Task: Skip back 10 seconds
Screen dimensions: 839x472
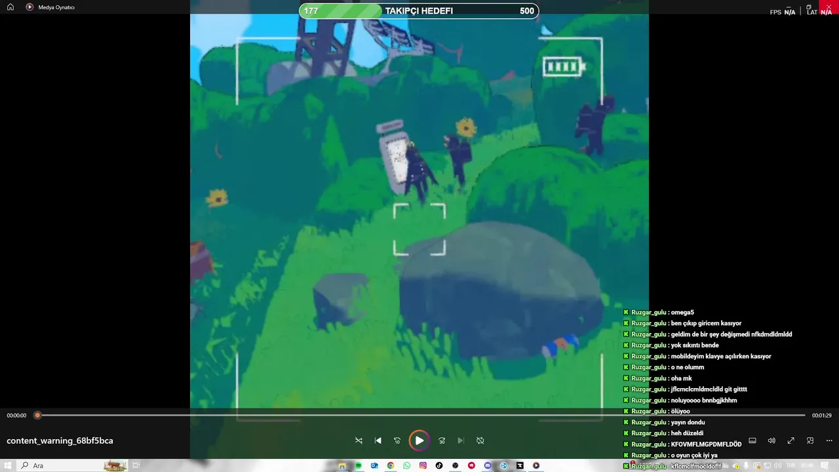Action: (x=397, y=441)
